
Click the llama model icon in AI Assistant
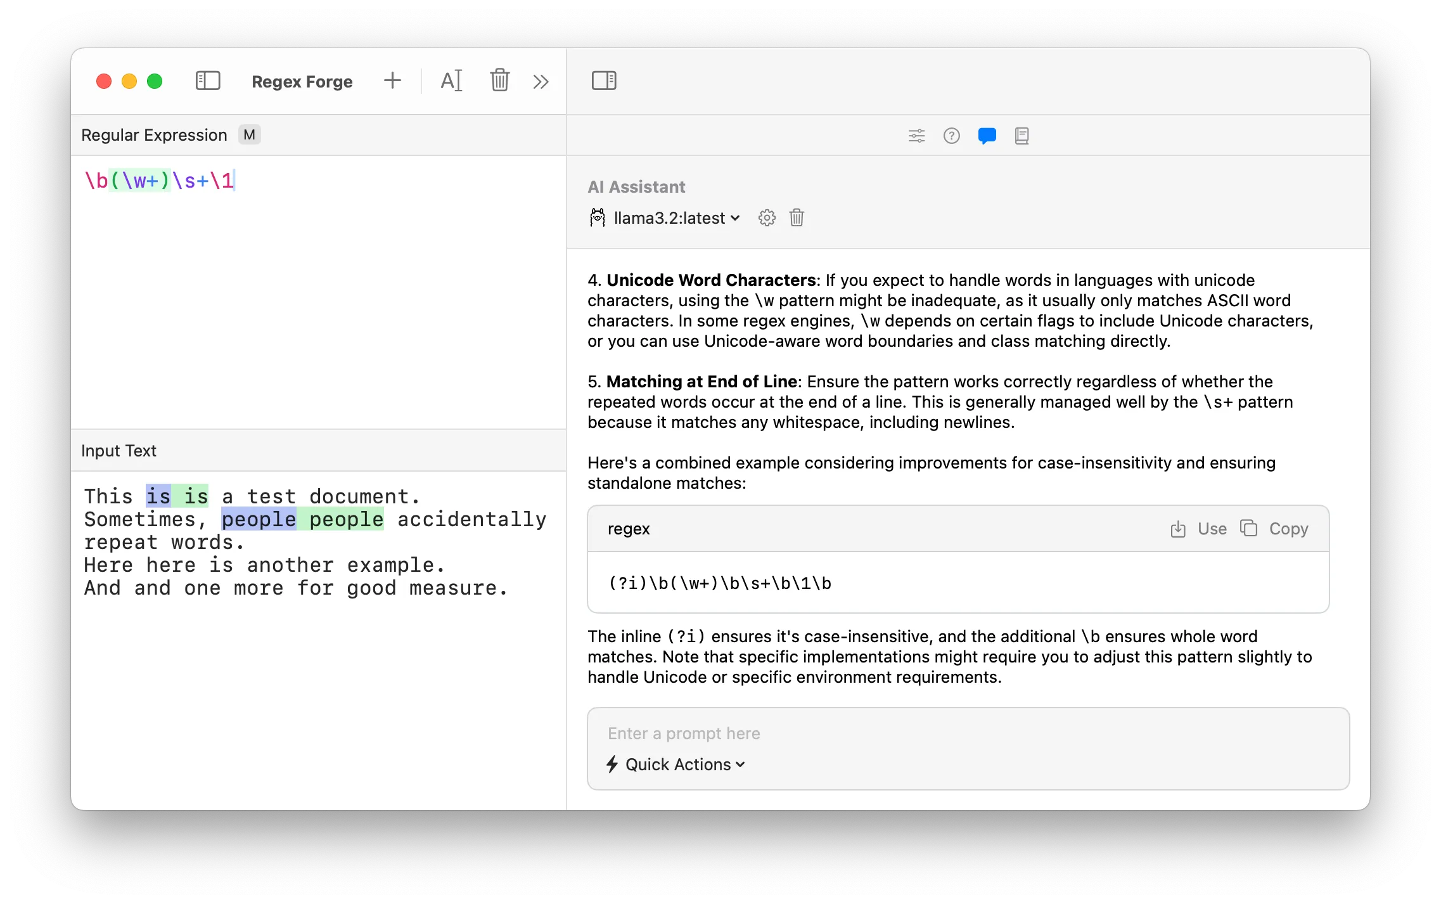coord(598,217)
